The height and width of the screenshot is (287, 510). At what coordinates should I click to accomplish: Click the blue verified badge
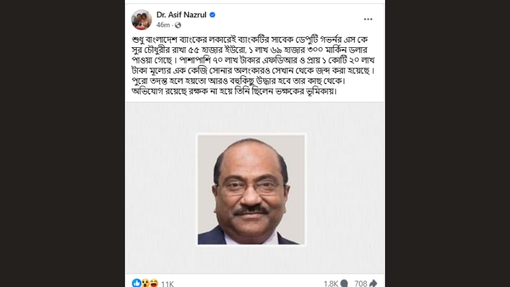tap(212, 15)
